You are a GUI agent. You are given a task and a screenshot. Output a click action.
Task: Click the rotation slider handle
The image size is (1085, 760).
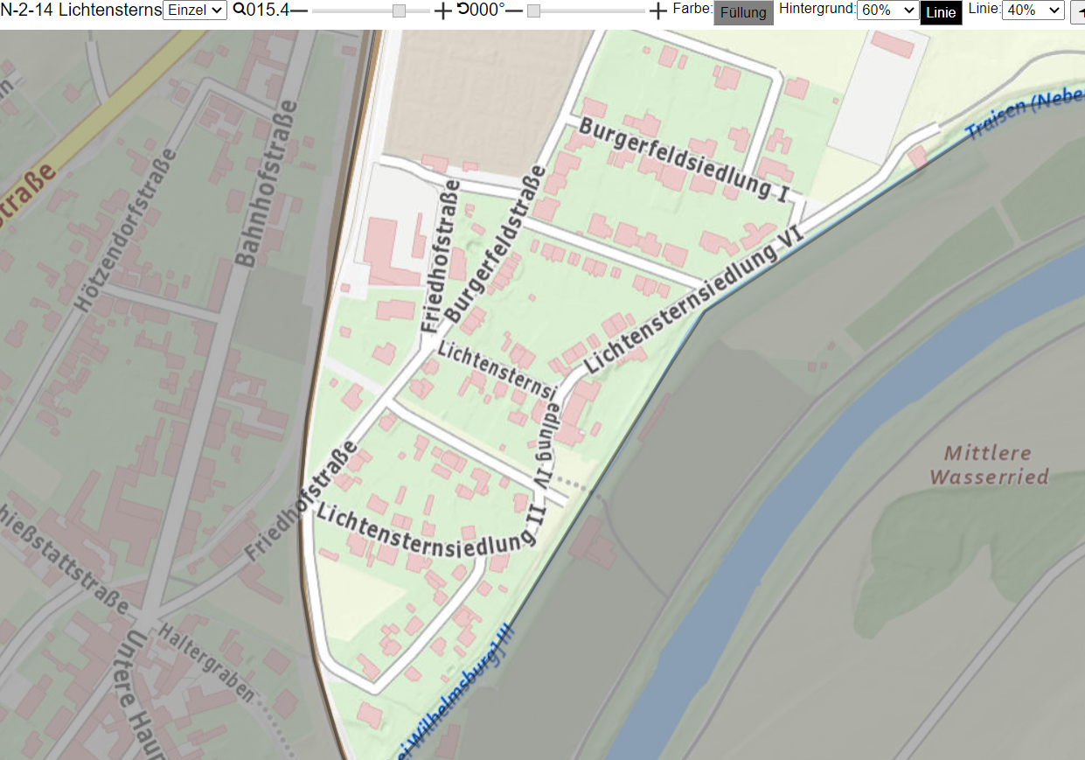click(533, 10)
